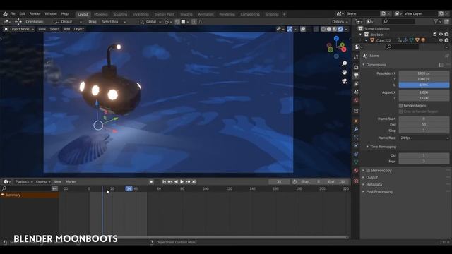Viewport: 452px width, 254px height.
Task: Toggle the show gizmo button
Action: pos(290,29)
